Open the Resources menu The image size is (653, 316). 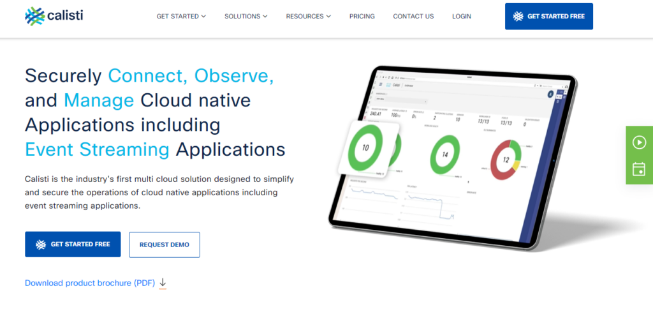(x=308, y=16)
